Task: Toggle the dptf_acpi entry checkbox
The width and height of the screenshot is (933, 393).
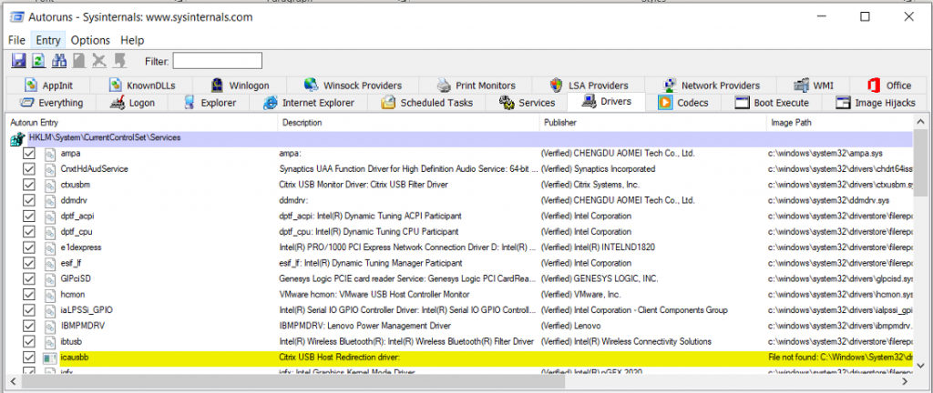Action: click(x=28, y=217)
